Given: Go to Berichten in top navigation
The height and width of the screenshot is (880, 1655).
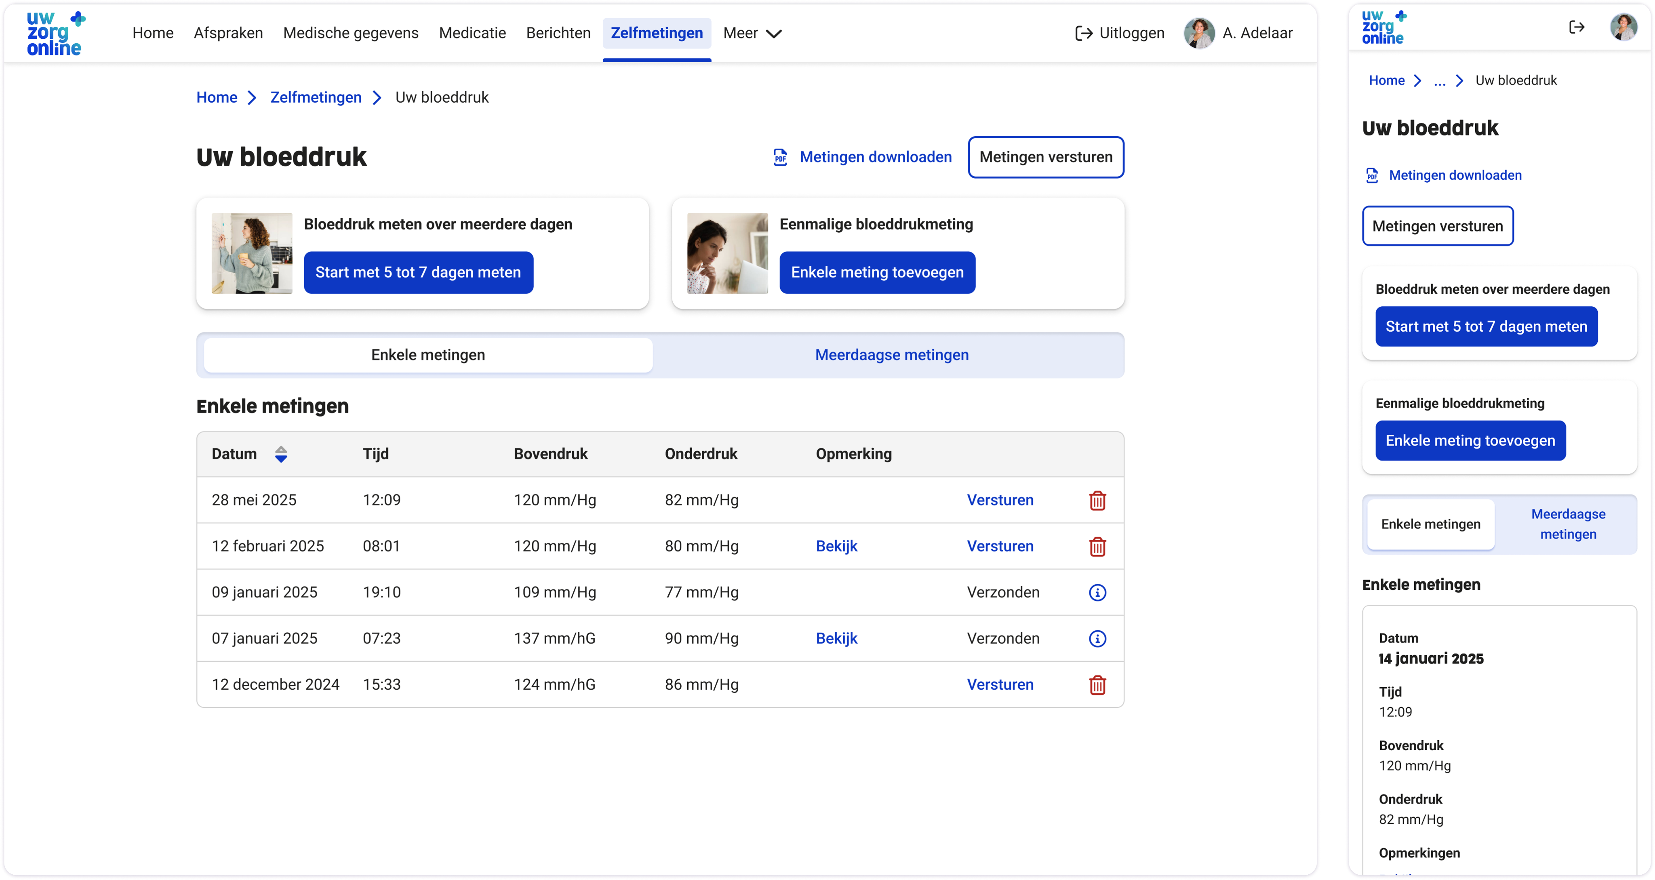Looking at the screenshot, I should 558,34.
